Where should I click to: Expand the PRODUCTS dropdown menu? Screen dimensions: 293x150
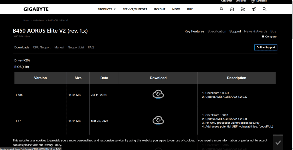106,9
